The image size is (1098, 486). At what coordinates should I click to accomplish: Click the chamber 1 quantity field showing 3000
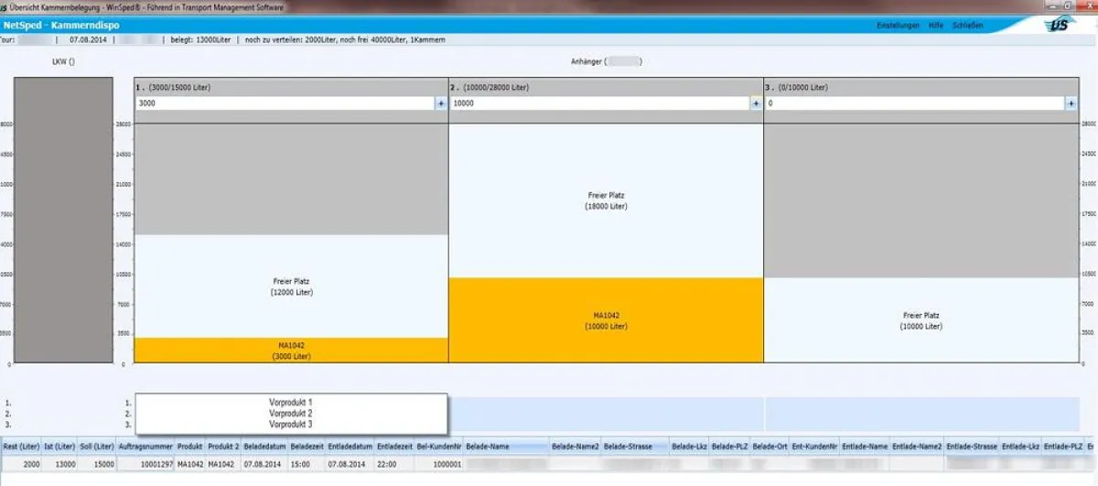tap(284, 104)
